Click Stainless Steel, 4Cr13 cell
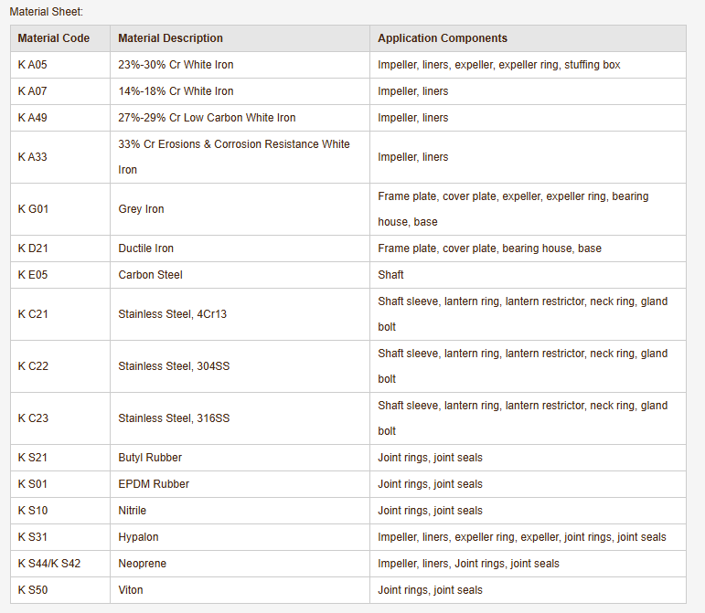This screenshot has height=613, width=705. click(x=172, y=314)
